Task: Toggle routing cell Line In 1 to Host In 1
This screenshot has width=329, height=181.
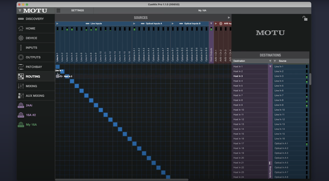Action: point(58,67)
